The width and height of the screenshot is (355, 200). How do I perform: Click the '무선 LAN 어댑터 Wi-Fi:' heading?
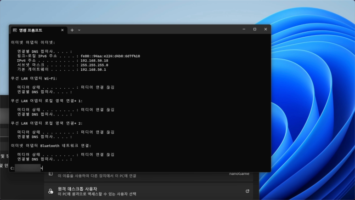(x=34, y=79)
